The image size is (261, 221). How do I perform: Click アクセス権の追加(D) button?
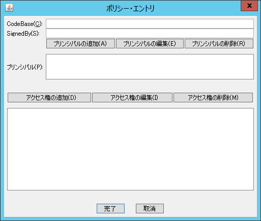click(49, 97)
